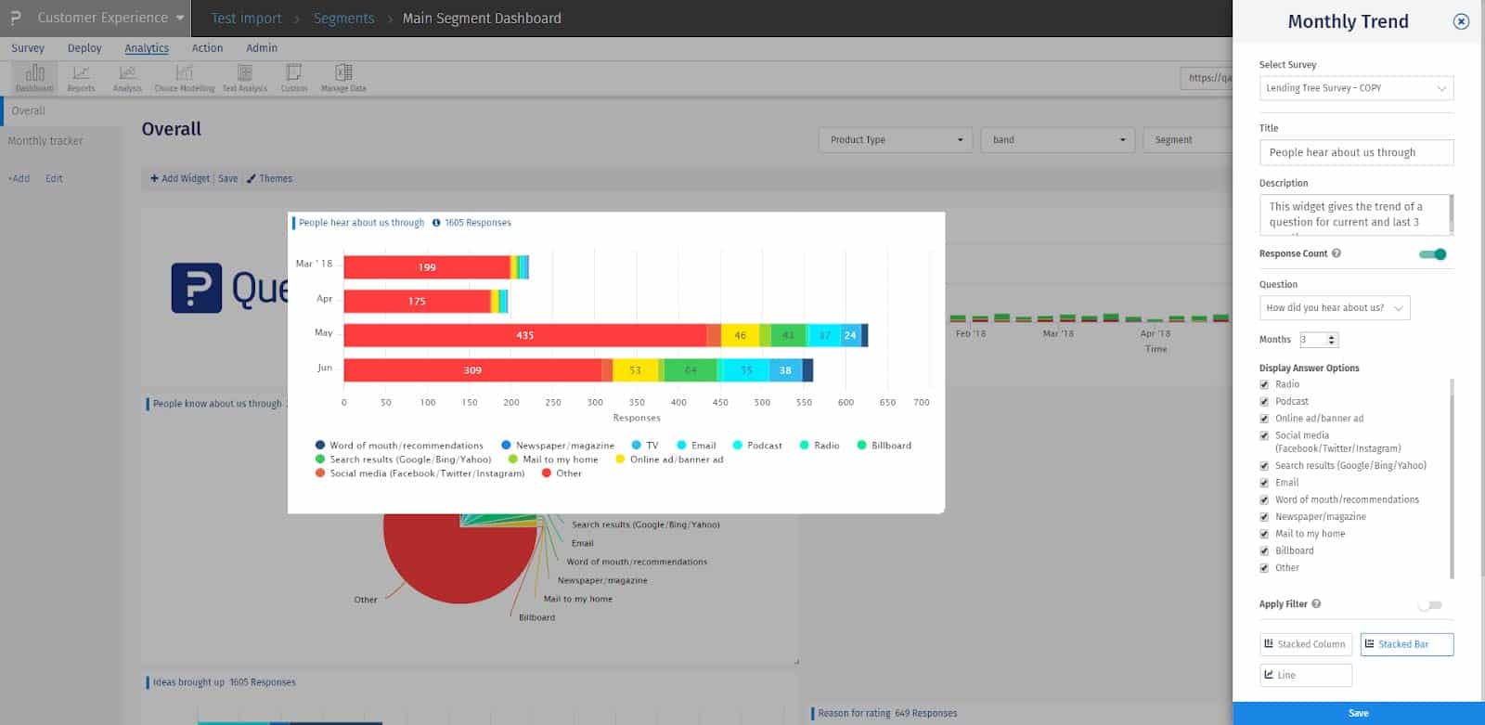
Task: Click the Mail to my home legend entry
Action: tap(553, 460)
